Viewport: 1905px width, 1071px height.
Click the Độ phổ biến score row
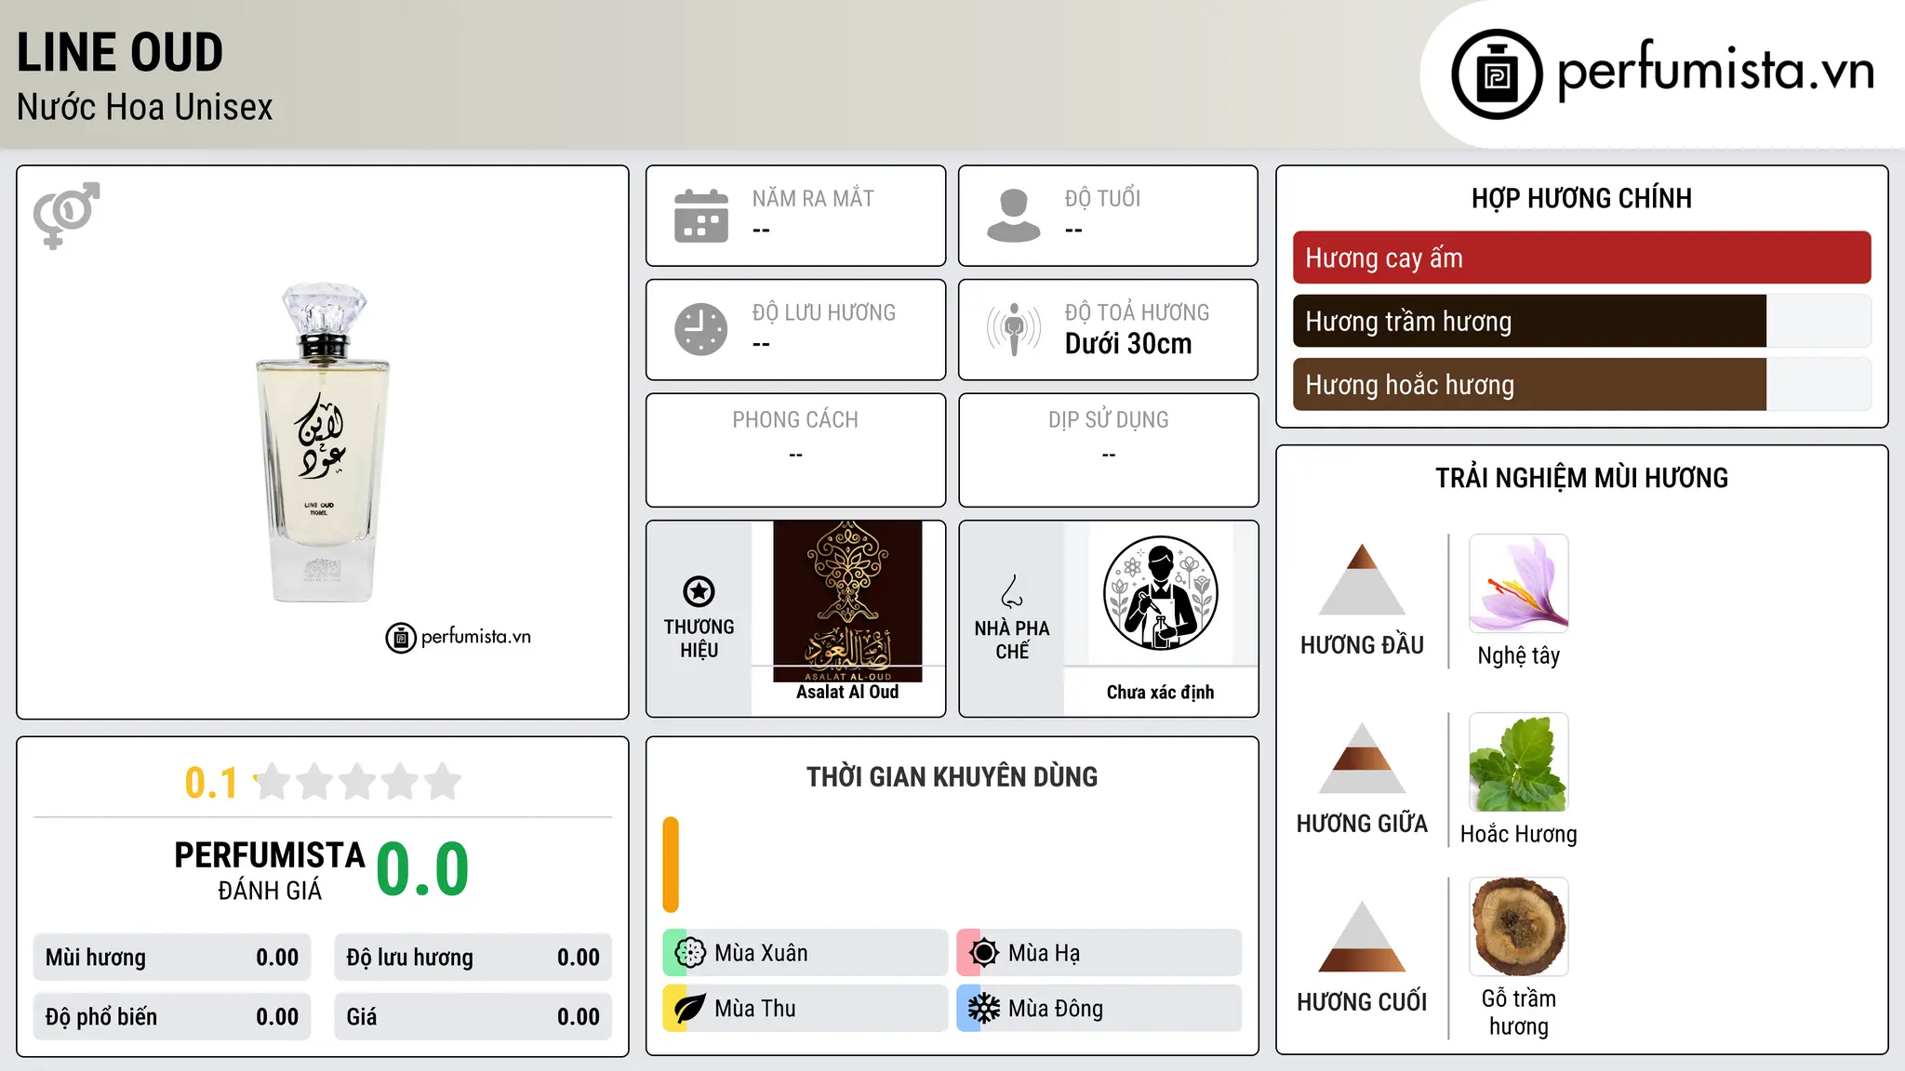point(172,1017)
